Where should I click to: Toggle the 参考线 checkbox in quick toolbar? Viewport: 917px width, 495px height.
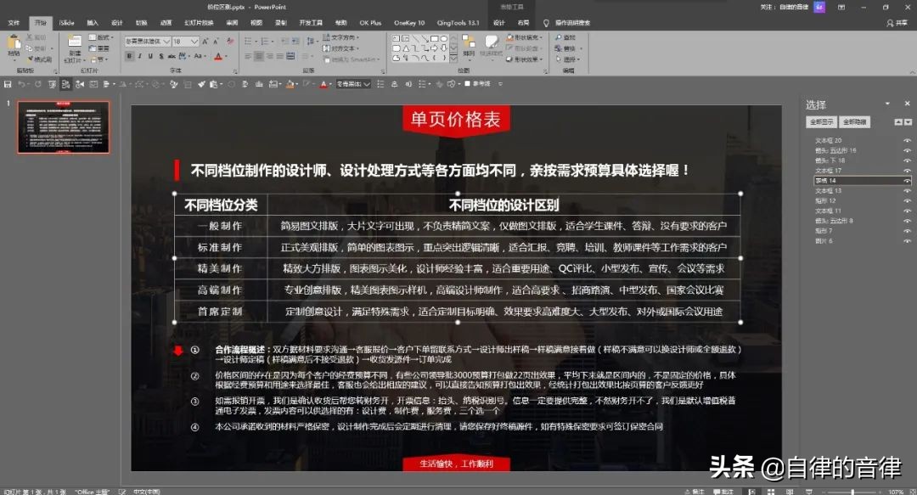click(467, 84)
